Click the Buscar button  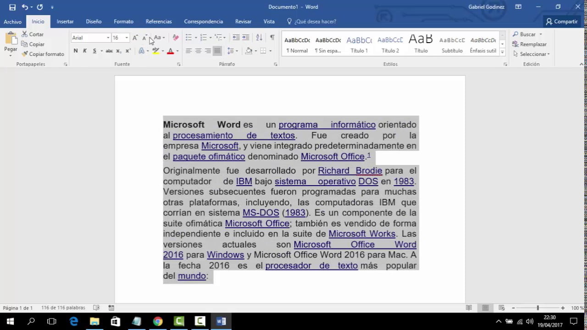click(x=527, y=34)
